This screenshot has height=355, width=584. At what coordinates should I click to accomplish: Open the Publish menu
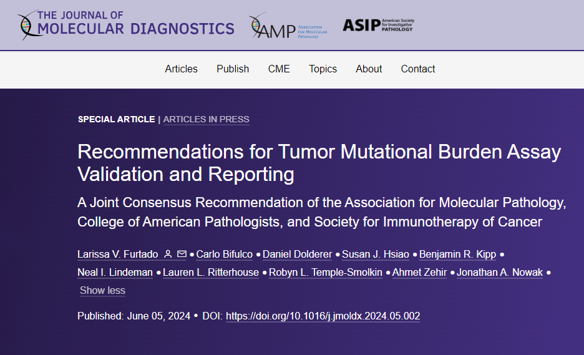(233, 69)
